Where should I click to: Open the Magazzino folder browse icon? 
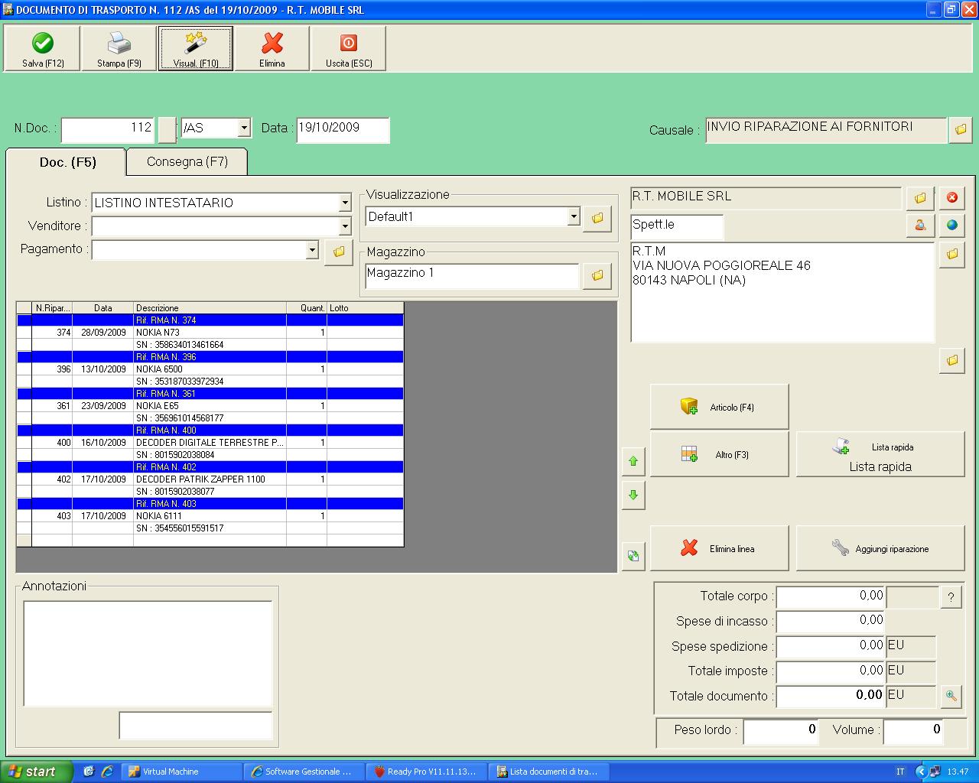(x=597, y=275)
